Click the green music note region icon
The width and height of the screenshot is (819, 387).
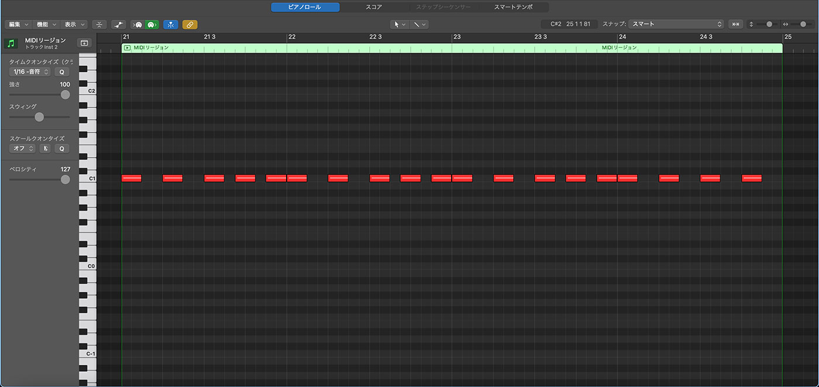[x=11, y=43]
